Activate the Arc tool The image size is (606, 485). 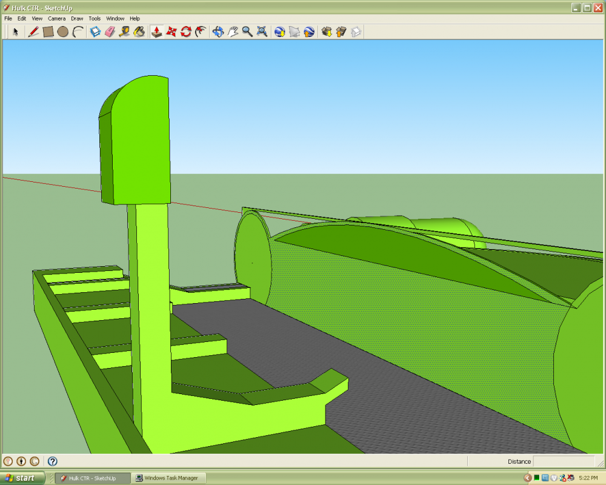[78, 32]
